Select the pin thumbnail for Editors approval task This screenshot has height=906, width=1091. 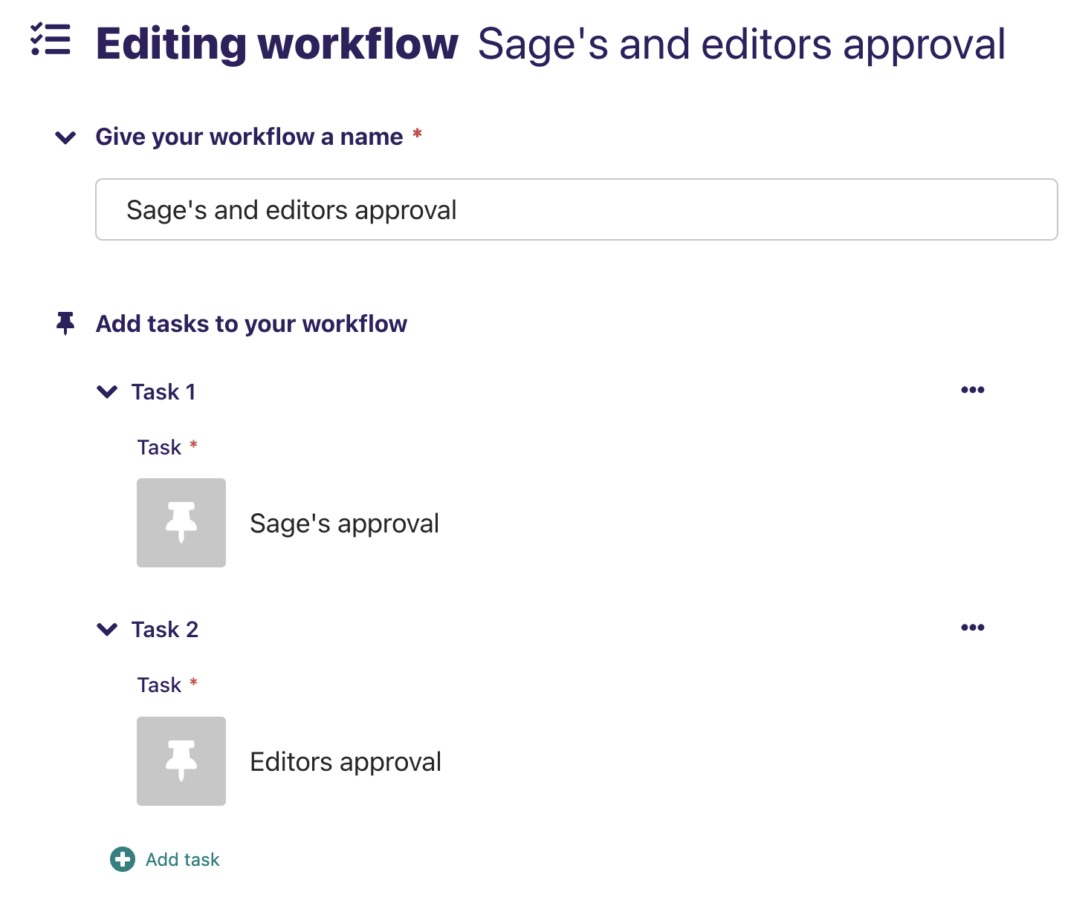[181, 760]
